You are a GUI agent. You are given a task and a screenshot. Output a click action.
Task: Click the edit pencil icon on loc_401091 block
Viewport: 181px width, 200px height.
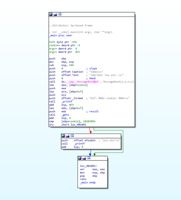point(84,158)
